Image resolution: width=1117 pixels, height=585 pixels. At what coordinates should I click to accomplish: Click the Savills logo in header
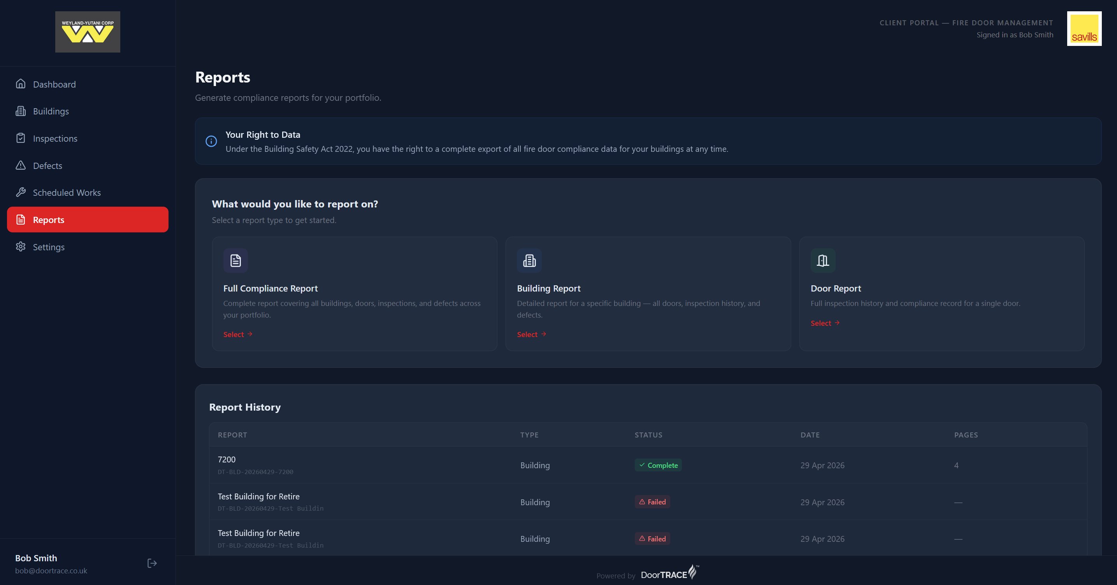click(1084, 29)
